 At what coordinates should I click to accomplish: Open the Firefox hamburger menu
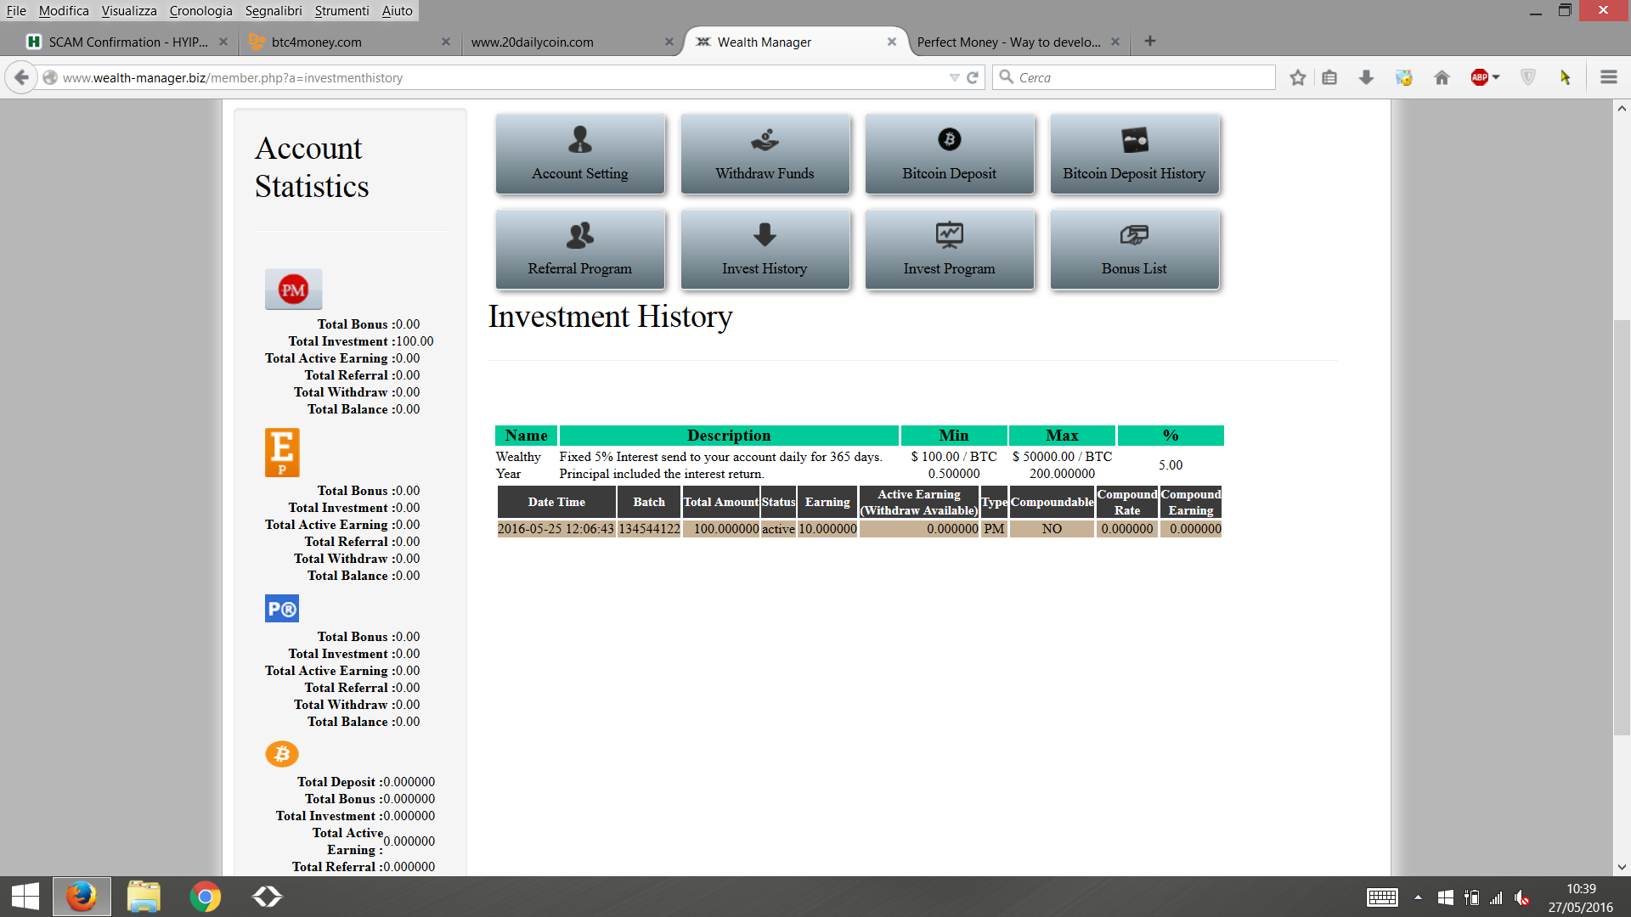pyautogui.click(x=1608, y=77)
